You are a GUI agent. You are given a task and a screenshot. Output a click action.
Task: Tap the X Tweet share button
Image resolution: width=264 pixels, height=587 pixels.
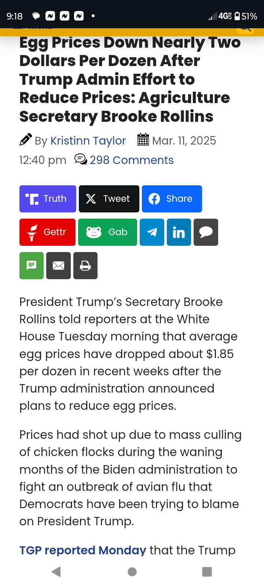109,199
